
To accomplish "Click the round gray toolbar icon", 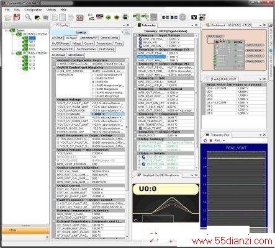I will point(183,17).
